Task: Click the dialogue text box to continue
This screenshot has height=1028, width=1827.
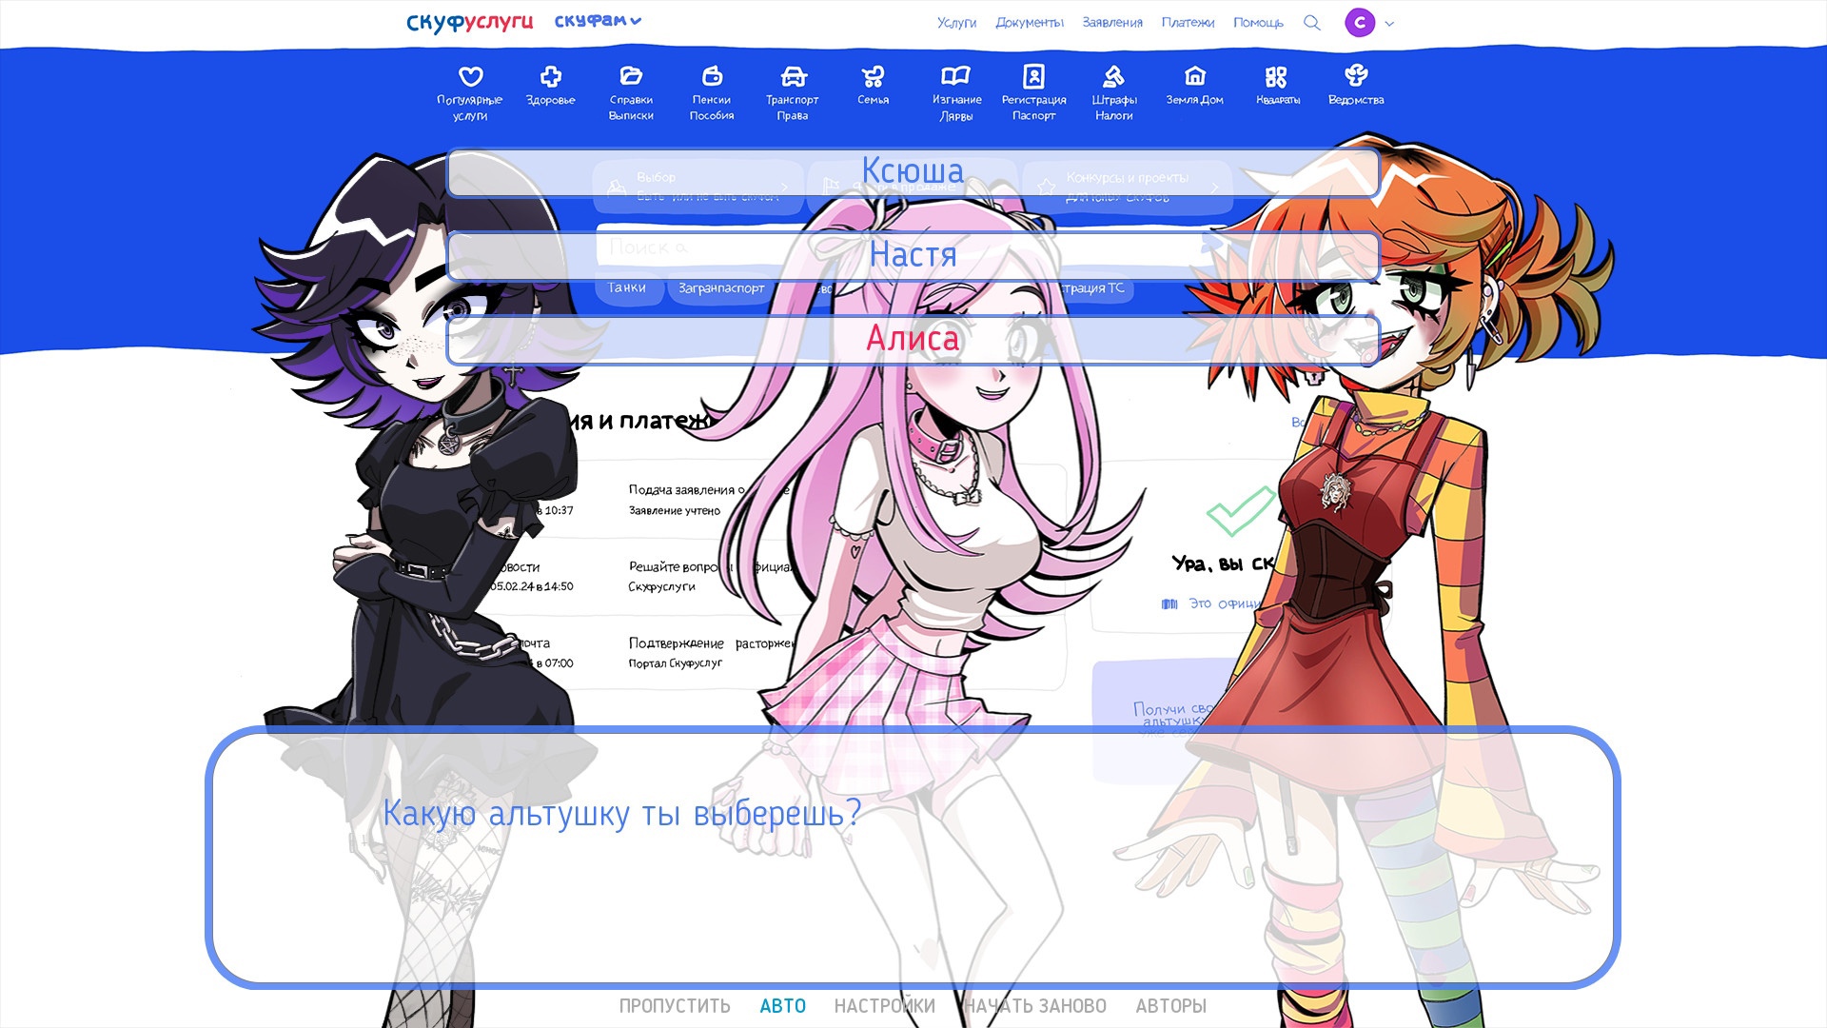Action: 912,857
